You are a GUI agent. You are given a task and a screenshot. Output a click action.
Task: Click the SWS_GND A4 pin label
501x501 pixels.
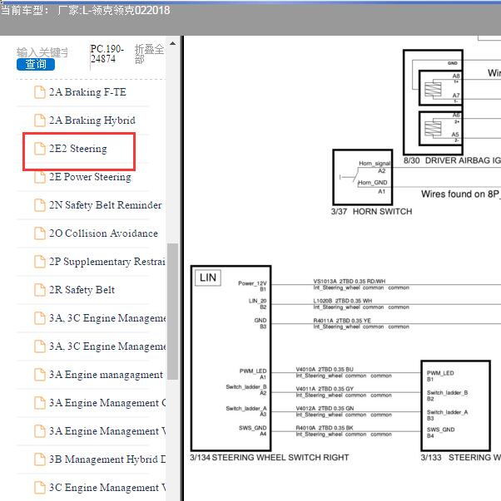(253, 430)
